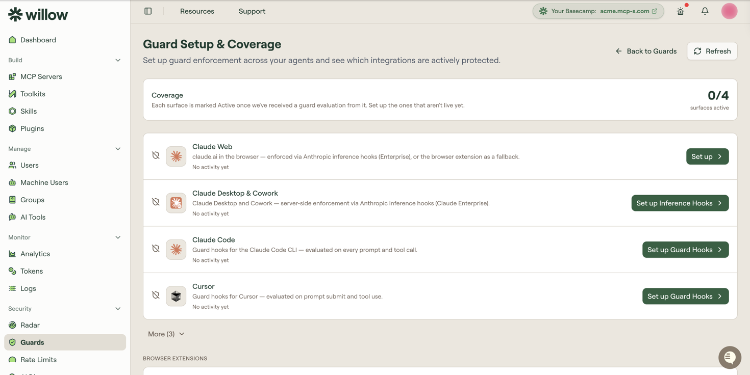The image size is (750, 375).
Task: Open the user profile avatar
Action: [729, 11]
